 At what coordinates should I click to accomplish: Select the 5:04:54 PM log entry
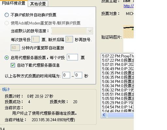[118, 107]
